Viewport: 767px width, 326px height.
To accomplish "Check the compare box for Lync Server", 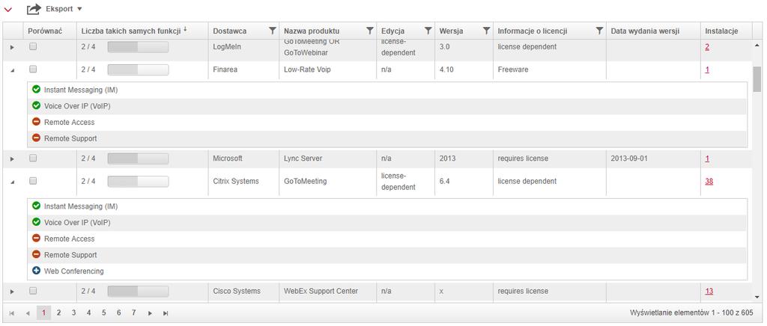I will click(x=32, y=159).
